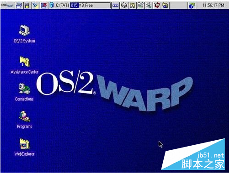This screenshot has height=174, width=230.
Task: Select the OS/2 System desktop icon
Action: [x=24, y=31]
